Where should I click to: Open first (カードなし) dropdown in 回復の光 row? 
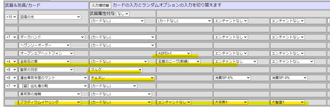[117, 21]
